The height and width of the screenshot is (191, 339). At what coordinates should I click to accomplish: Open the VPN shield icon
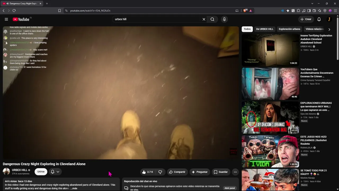click(325, 11)
